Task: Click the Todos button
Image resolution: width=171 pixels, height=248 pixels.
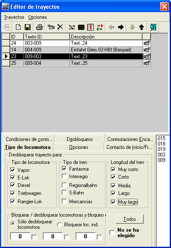Action: [x=130, y=219]
